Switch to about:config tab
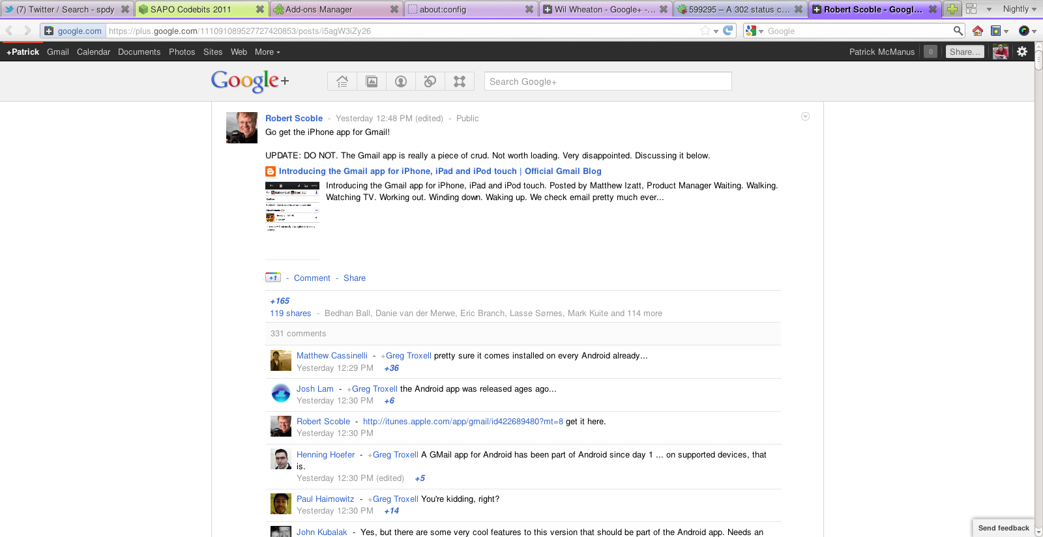Viewport: 1043px width, 537px height. (x=471, y=9)
